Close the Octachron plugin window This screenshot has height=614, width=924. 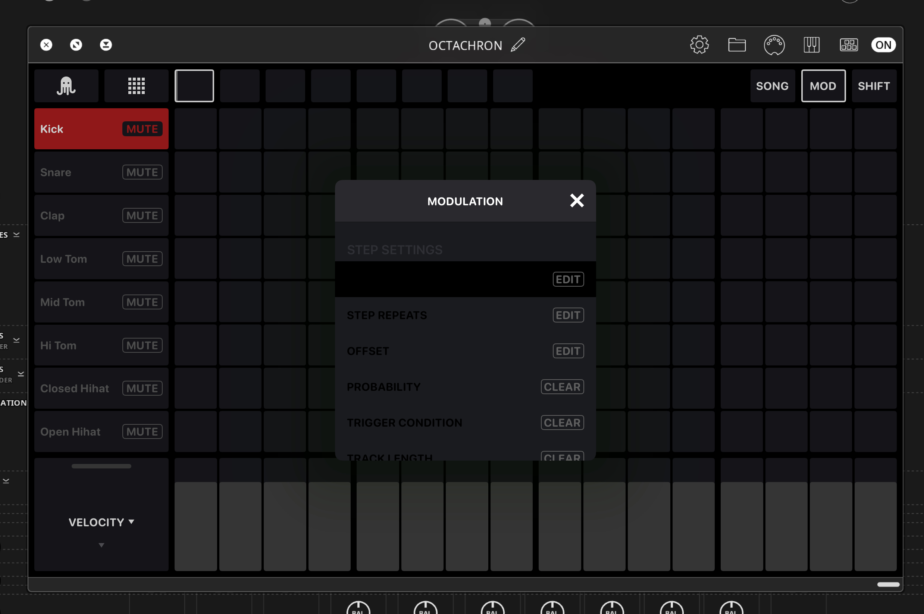(x=46, y=45)
